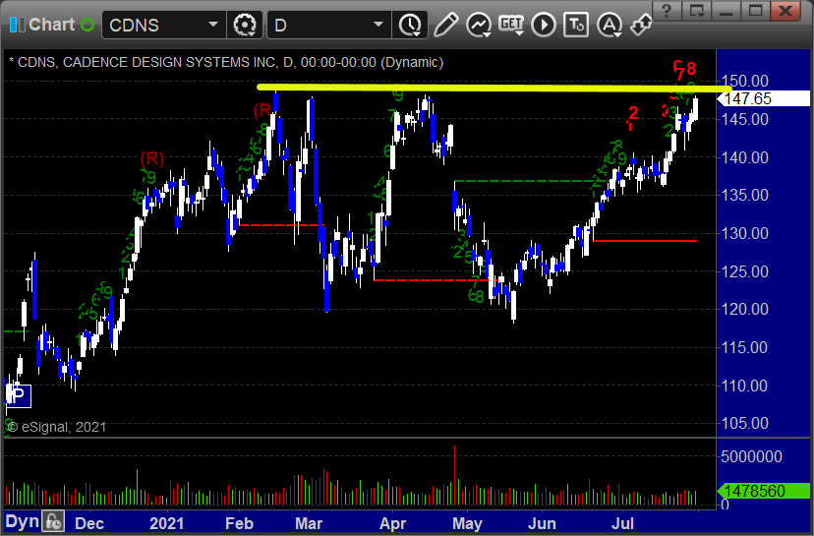Click the pop-out window options button
The image size is (814, 536).
coord(697,11)
